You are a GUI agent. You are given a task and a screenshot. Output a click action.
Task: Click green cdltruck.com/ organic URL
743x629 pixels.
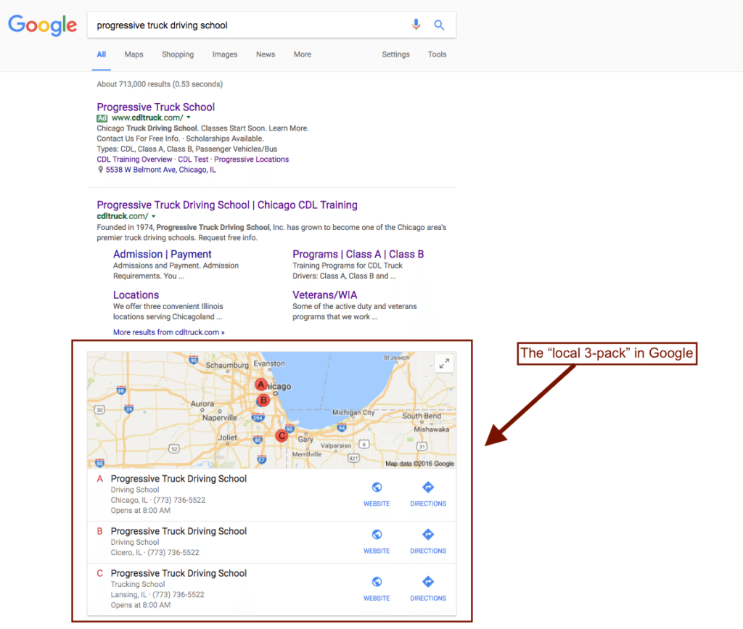[122, 216]
